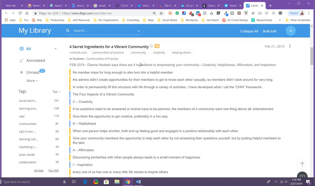The width and height of the screenshot is (315, 186).
Task: Open the LinkedIn extension with notification badge
Action: pyautogui.click(x=198, y=13)
